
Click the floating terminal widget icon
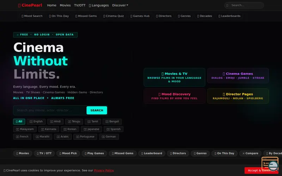(x=270, y=164)
